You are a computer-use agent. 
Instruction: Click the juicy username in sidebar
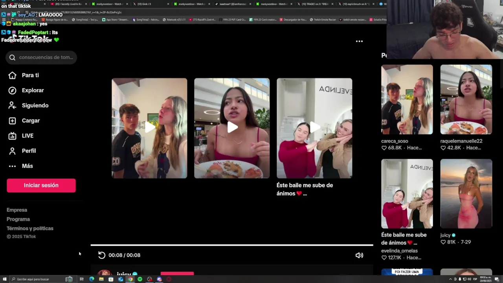[x=445, y=235]
